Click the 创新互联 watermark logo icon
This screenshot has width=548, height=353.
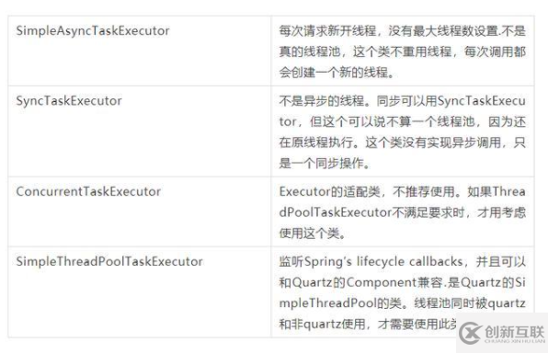[469, 333]
